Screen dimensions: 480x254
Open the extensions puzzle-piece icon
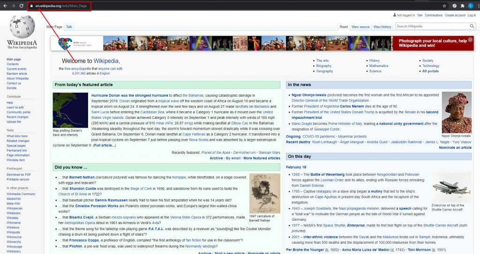463,6
